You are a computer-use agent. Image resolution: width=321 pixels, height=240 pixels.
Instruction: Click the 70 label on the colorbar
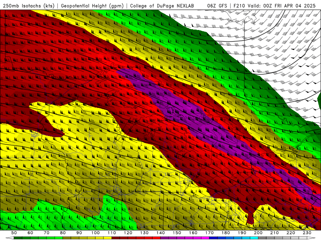[47, 233]
